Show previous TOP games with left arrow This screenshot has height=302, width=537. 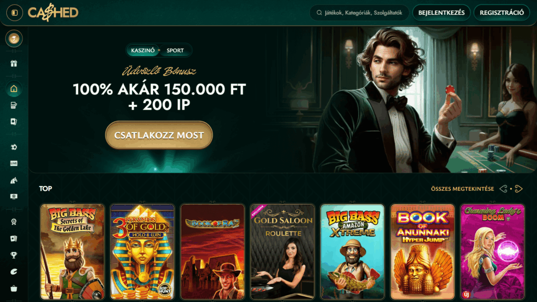coord(503,189)
